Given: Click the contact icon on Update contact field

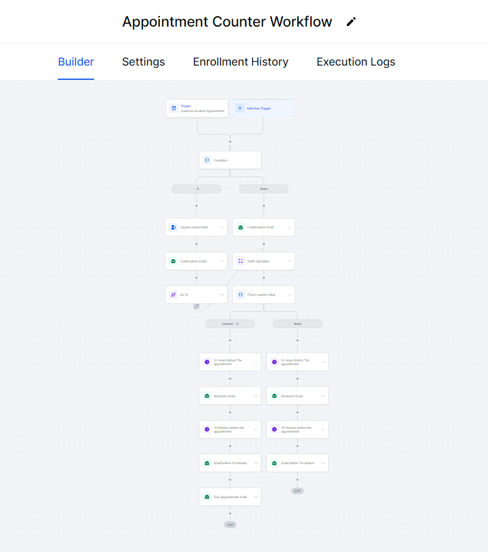Looking at the screenshot, I should click(173, 227).
